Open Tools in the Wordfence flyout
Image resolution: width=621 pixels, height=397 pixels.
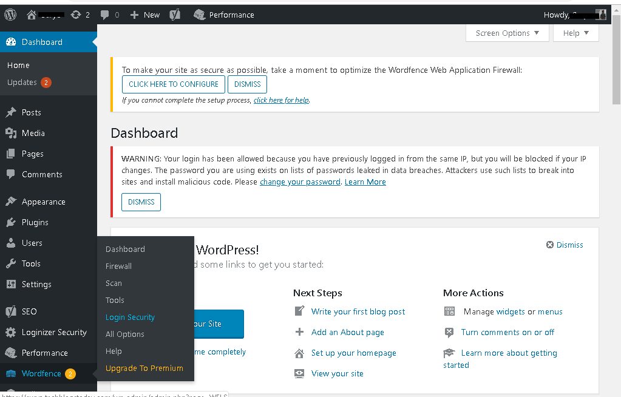click(x=115, y=300)
